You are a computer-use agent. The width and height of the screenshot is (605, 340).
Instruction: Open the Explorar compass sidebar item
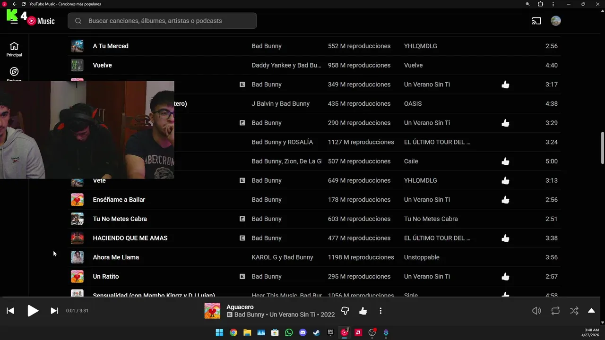14,73
